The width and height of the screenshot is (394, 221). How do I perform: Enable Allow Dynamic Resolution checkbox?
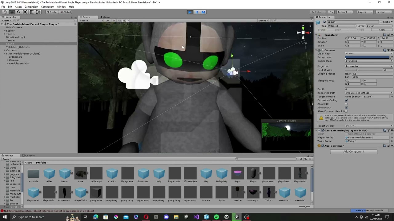pyautogui.click(x=346, y=111)
